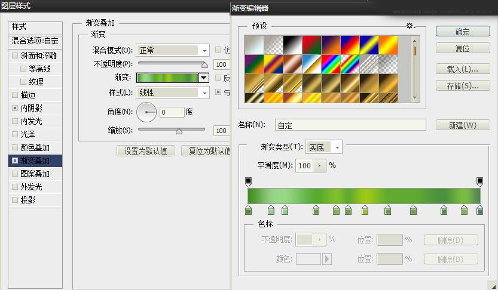
Task: Click the 存储(S)... button
Action: click(x=463, y=85)
